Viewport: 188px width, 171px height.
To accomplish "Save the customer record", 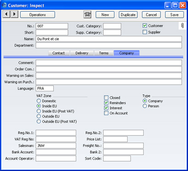I will tap(174, 15).
